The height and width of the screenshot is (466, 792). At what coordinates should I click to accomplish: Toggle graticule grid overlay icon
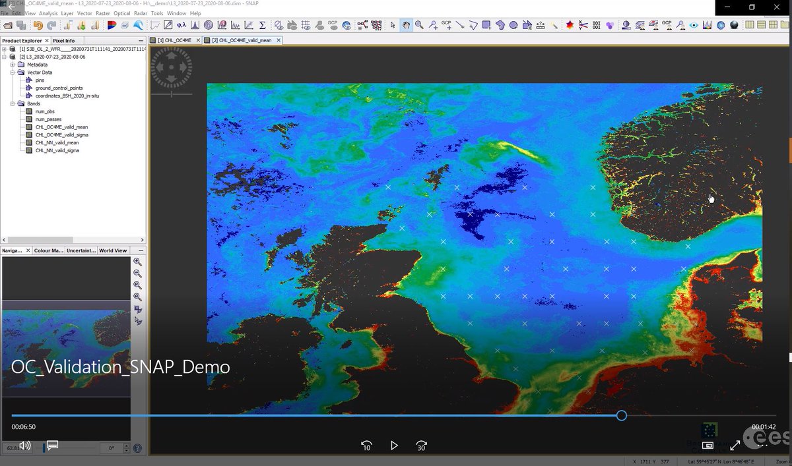(x=306, y=25)
